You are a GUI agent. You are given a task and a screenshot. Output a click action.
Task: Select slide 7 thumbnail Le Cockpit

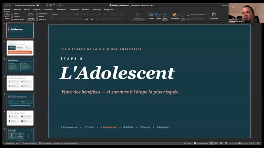[x=20, y=135]
